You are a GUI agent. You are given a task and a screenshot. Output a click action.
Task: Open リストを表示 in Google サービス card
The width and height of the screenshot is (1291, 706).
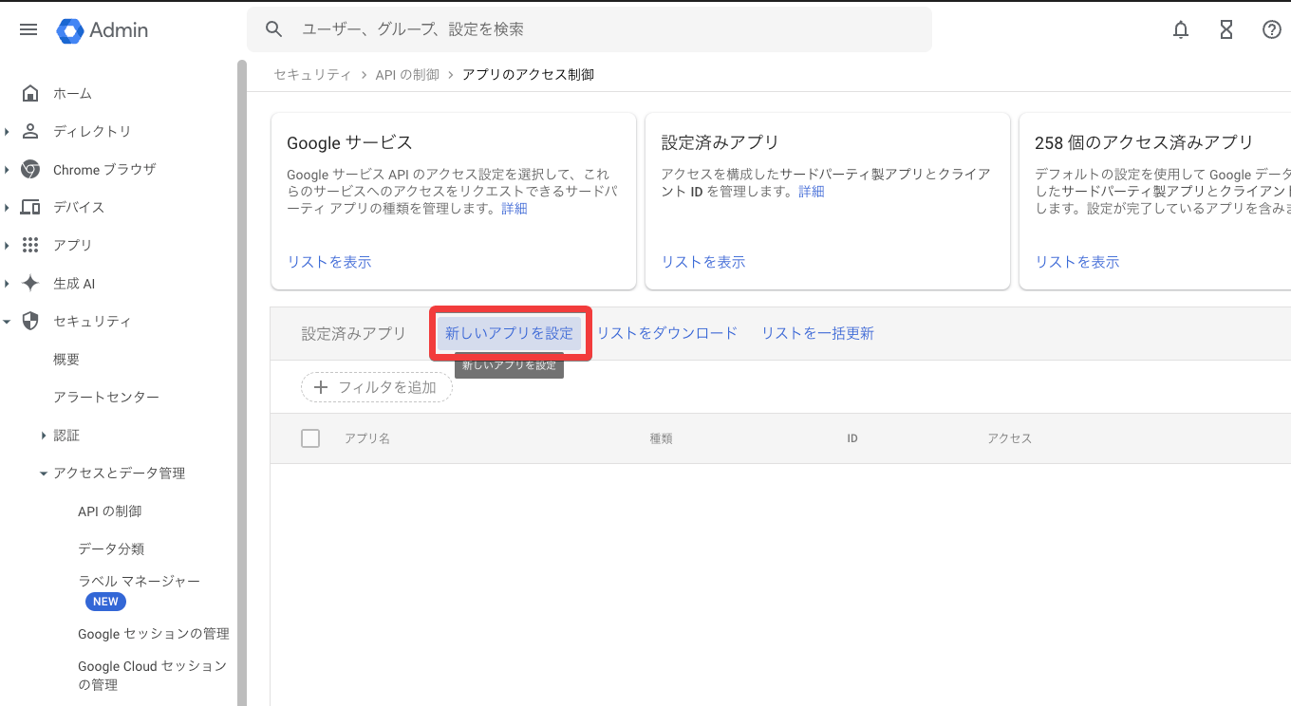(x=329, y=262)
